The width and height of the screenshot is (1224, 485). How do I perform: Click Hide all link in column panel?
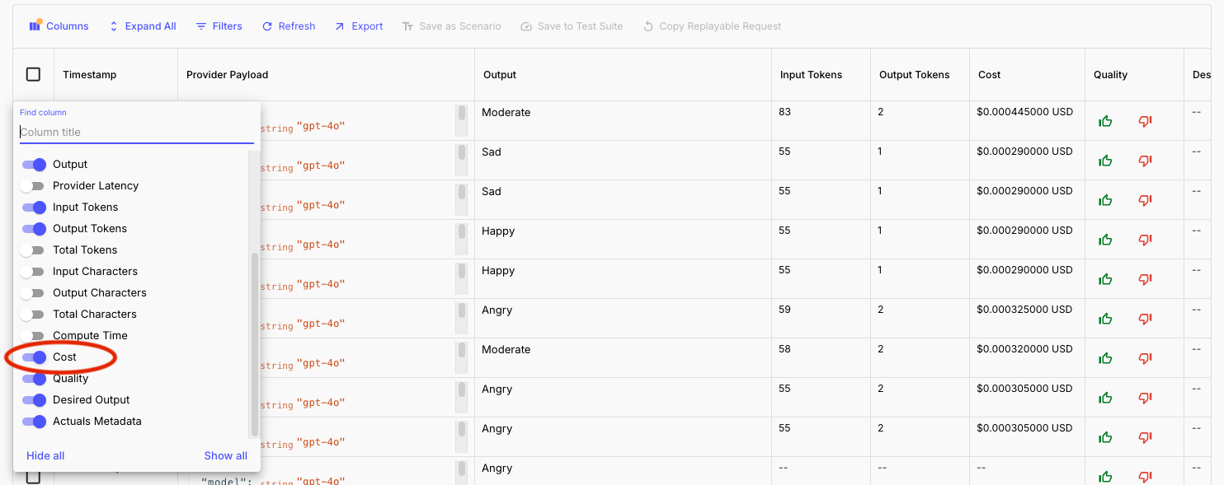(x=45, y=456)
